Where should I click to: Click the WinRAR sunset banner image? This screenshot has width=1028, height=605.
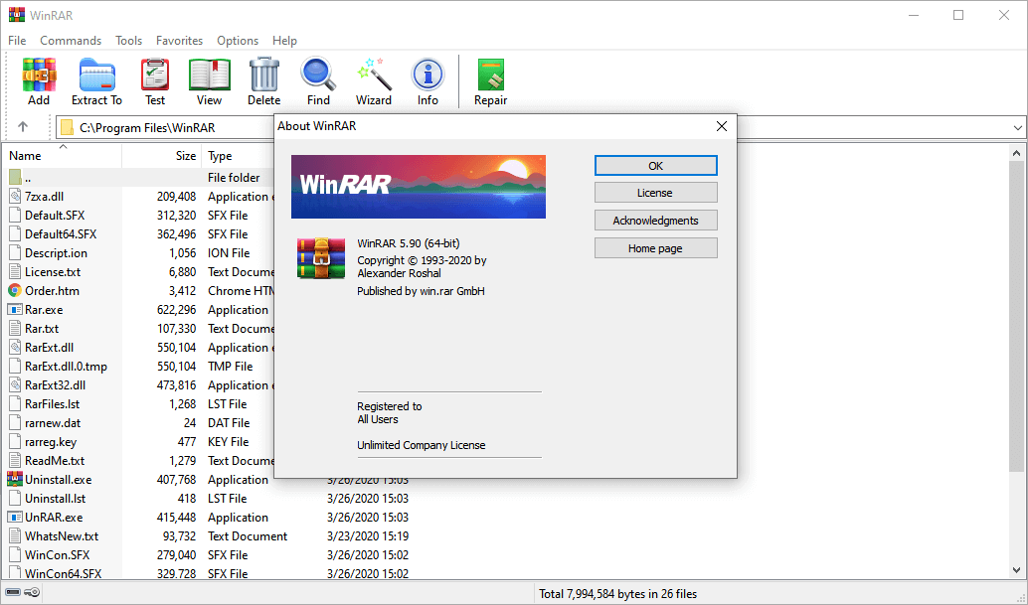tap(419, 187)
